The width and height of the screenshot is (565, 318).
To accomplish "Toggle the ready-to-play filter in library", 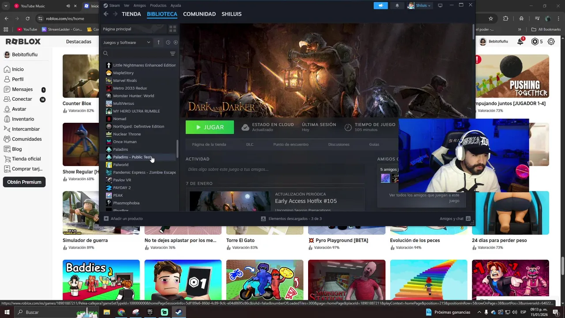I will (176, 42).
